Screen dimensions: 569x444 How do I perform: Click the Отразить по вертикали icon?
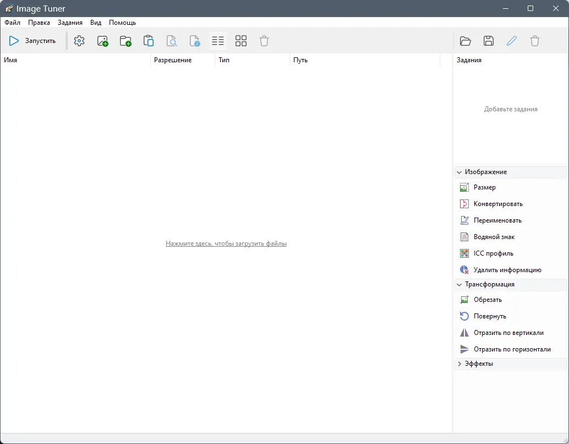[464, 333]
